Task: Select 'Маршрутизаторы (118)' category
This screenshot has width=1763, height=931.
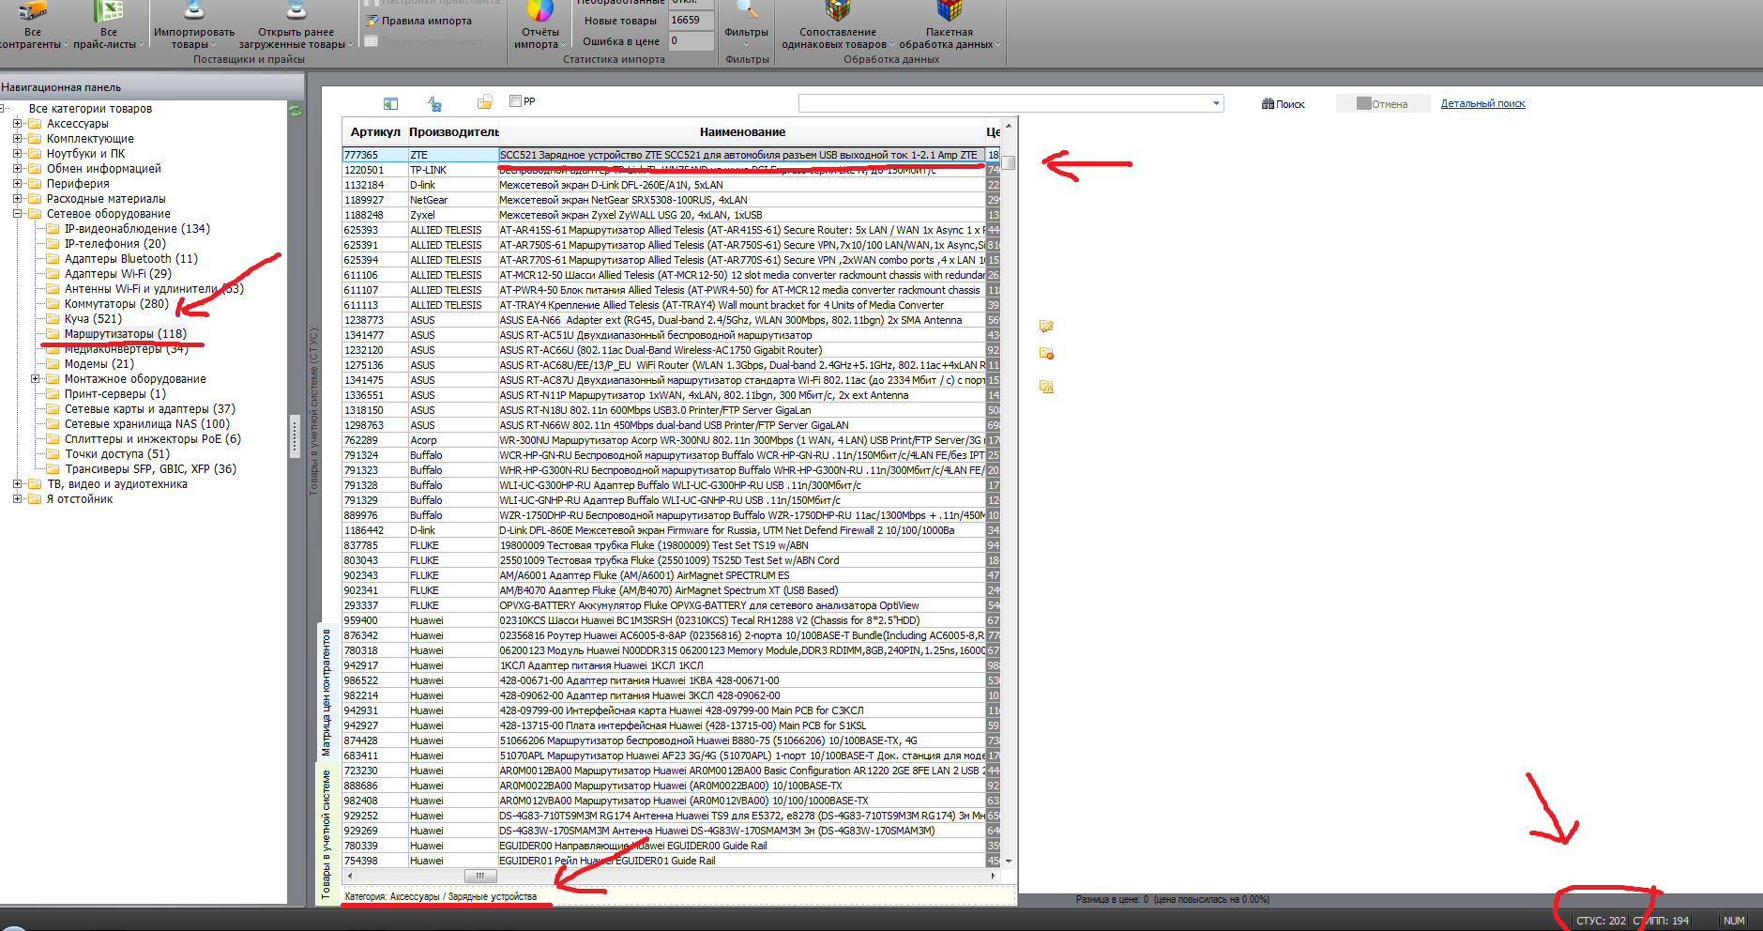Action: coord(125,334)
